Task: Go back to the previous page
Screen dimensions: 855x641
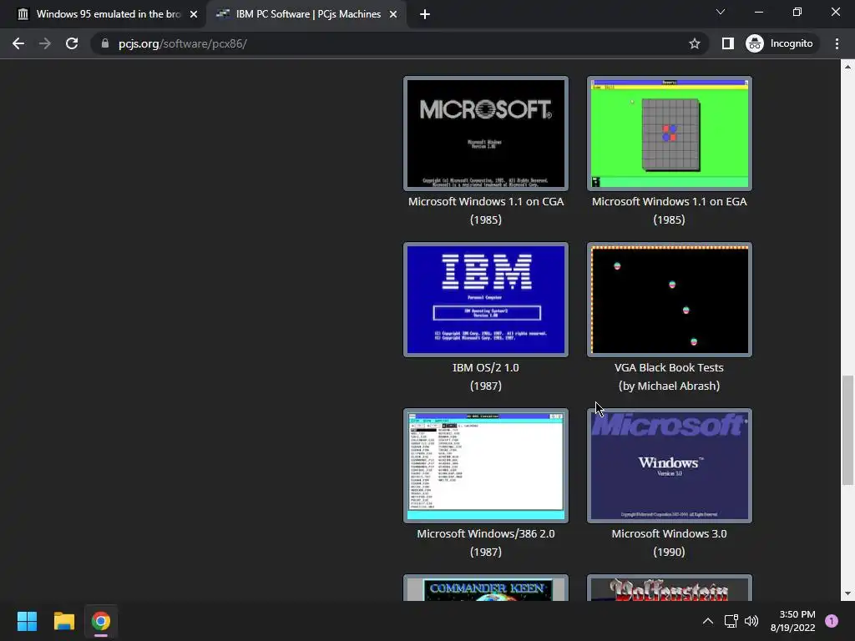Action: 18,43
